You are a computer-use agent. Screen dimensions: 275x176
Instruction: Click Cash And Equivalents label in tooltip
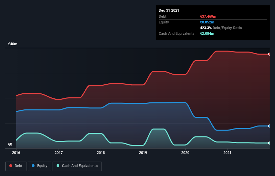pyautogui.click(x=177, y=33)
